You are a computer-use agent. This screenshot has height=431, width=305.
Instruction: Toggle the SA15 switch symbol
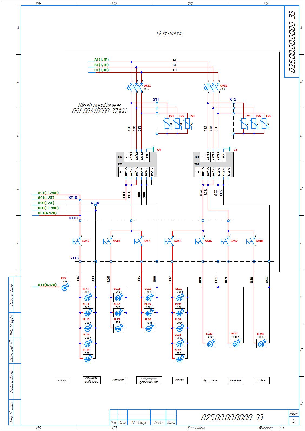(x=170, y=241)
